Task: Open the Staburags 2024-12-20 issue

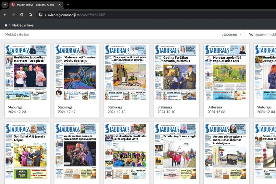Action: pyautogui.click(x=27, y=81)
